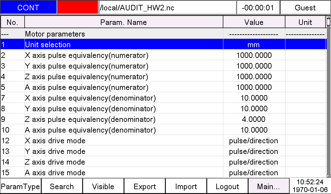The image size is (331, 194).
Task: Click X axis numerator value 1000.0000
Action: 254,55
